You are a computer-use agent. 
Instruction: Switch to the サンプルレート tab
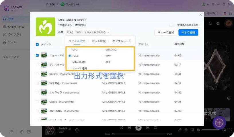[122, 41]
